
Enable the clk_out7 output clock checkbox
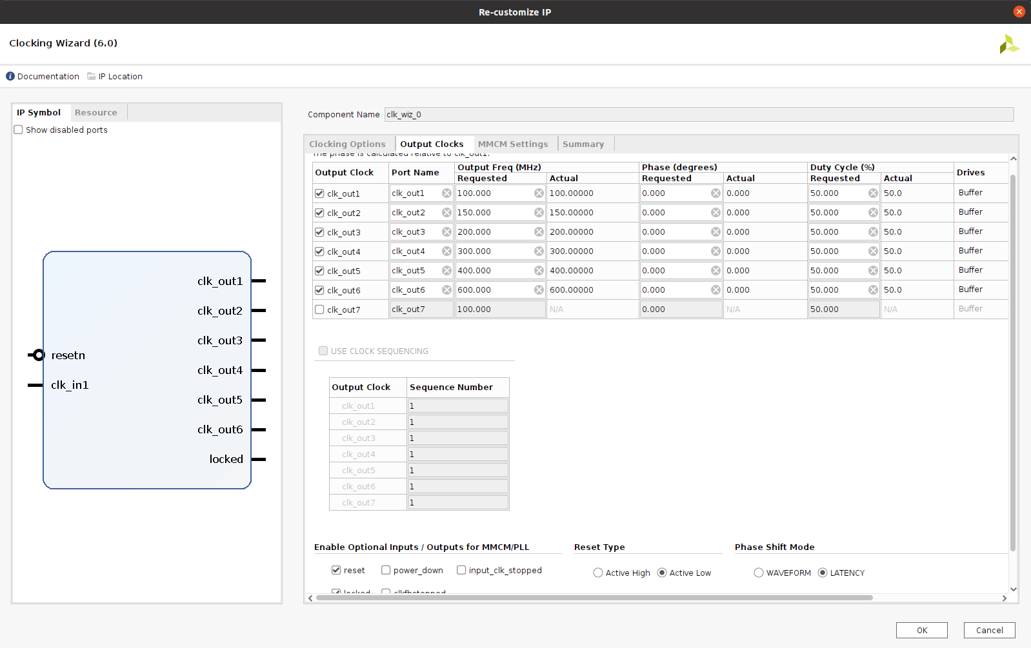pyautogui.click(x=319, y=309)
